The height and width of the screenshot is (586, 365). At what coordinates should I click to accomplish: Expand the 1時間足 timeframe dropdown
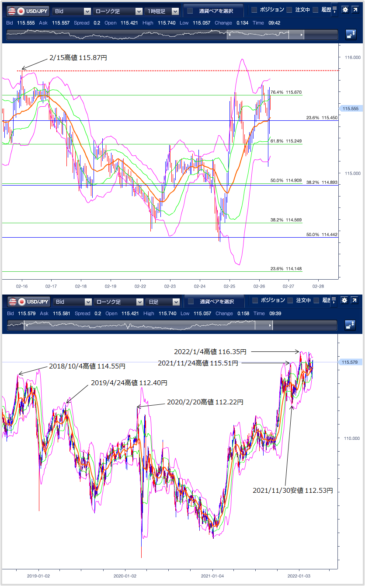pyautogui.click(x=163, y=11)
